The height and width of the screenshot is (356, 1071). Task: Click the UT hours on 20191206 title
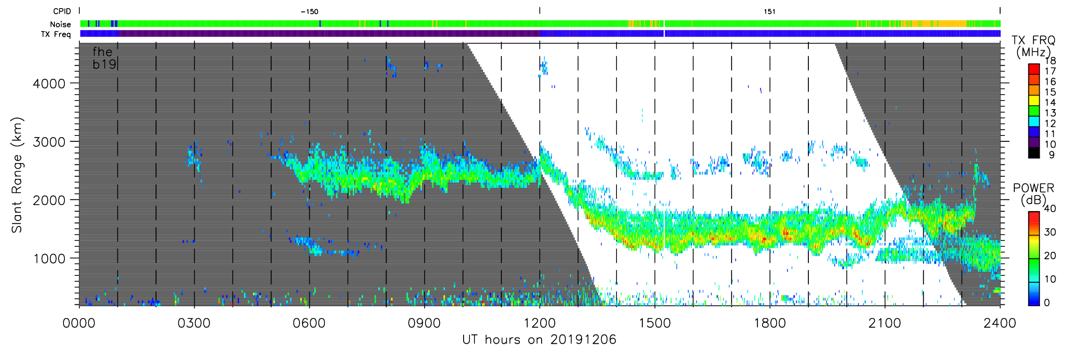pyautogui.click(x=539, y=340)
